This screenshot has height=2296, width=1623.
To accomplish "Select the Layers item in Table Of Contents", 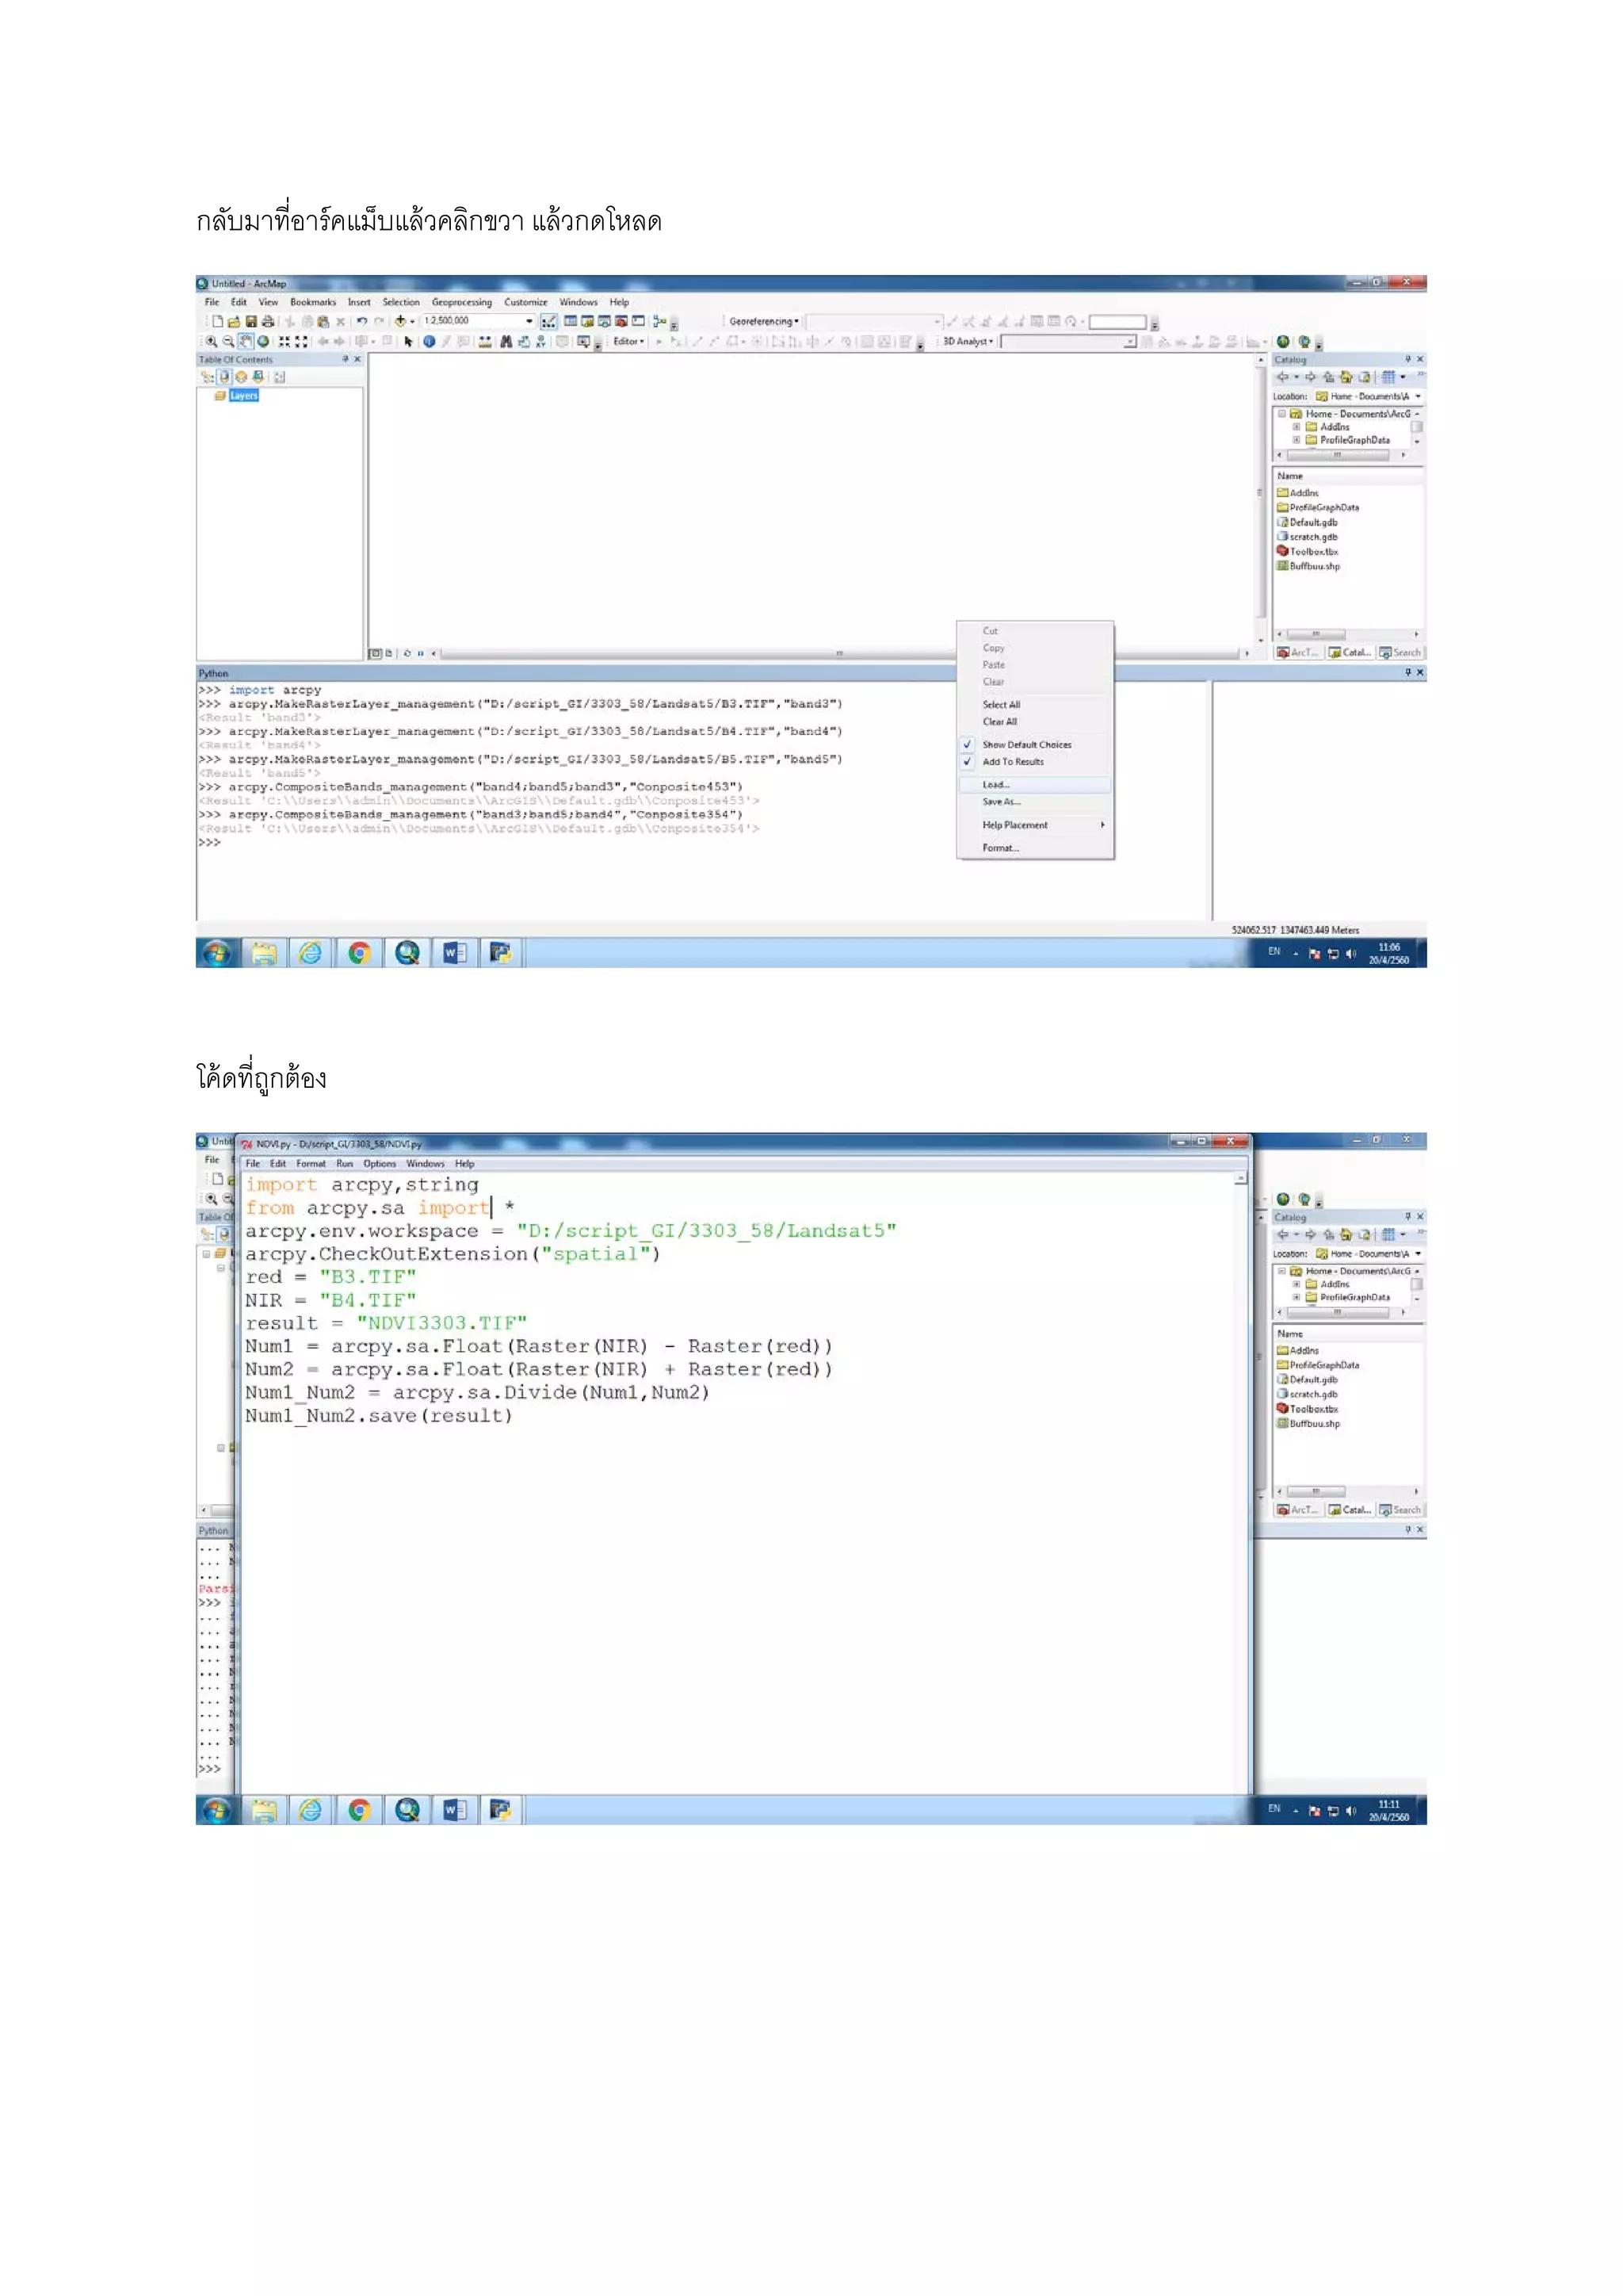I will [242, 395].
